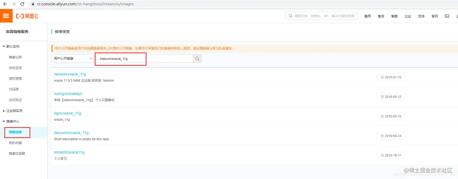Open the fanyumin/oracle_11g result link

tap(71, 133)
